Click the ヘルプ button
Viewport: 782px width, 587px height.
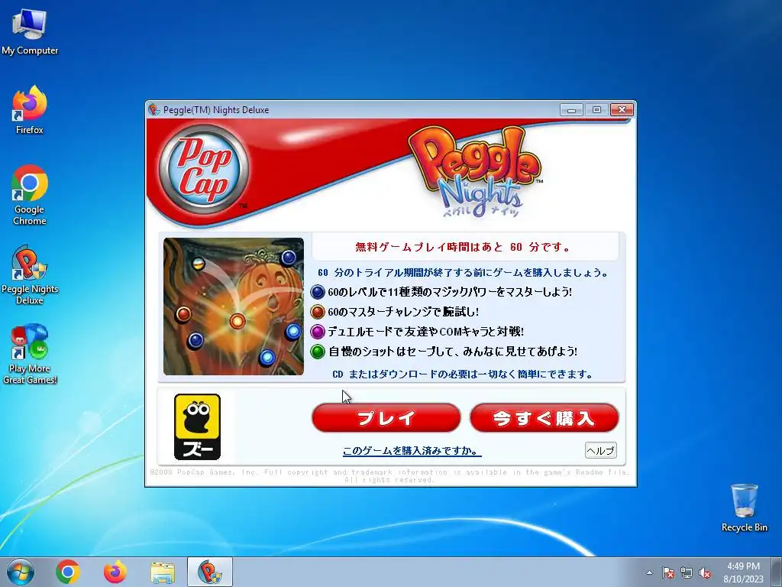(x=600, y=450)
